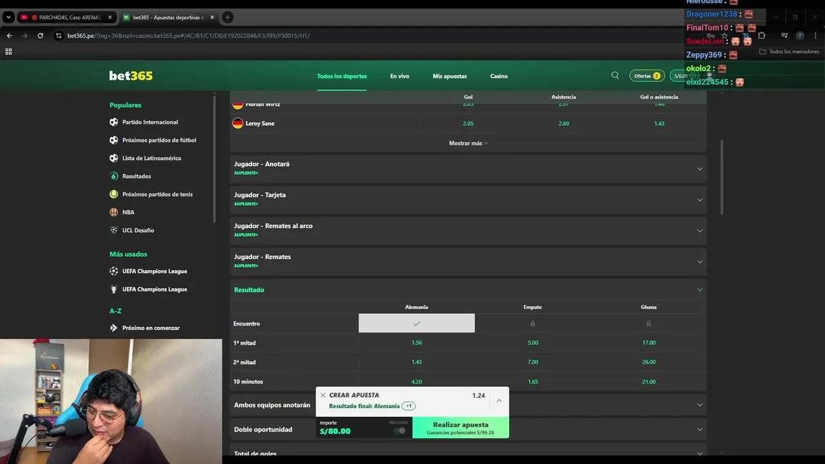The height and width of the screenshot is (464, 825).
Task: Select 2.05 Gol odds for Leroy Sane
Action: (x=468, y=123)
